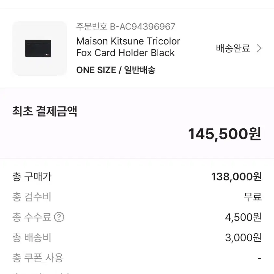
Task: Select the 4,500원 fee amount
Action: tap(243, 217)
